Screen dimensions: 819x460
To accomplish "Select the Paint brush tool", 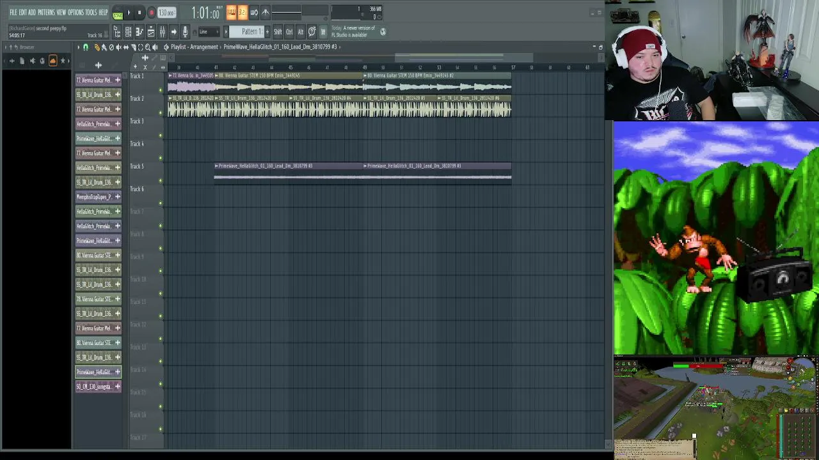I will pyautogui.click(x=104, y=47).
